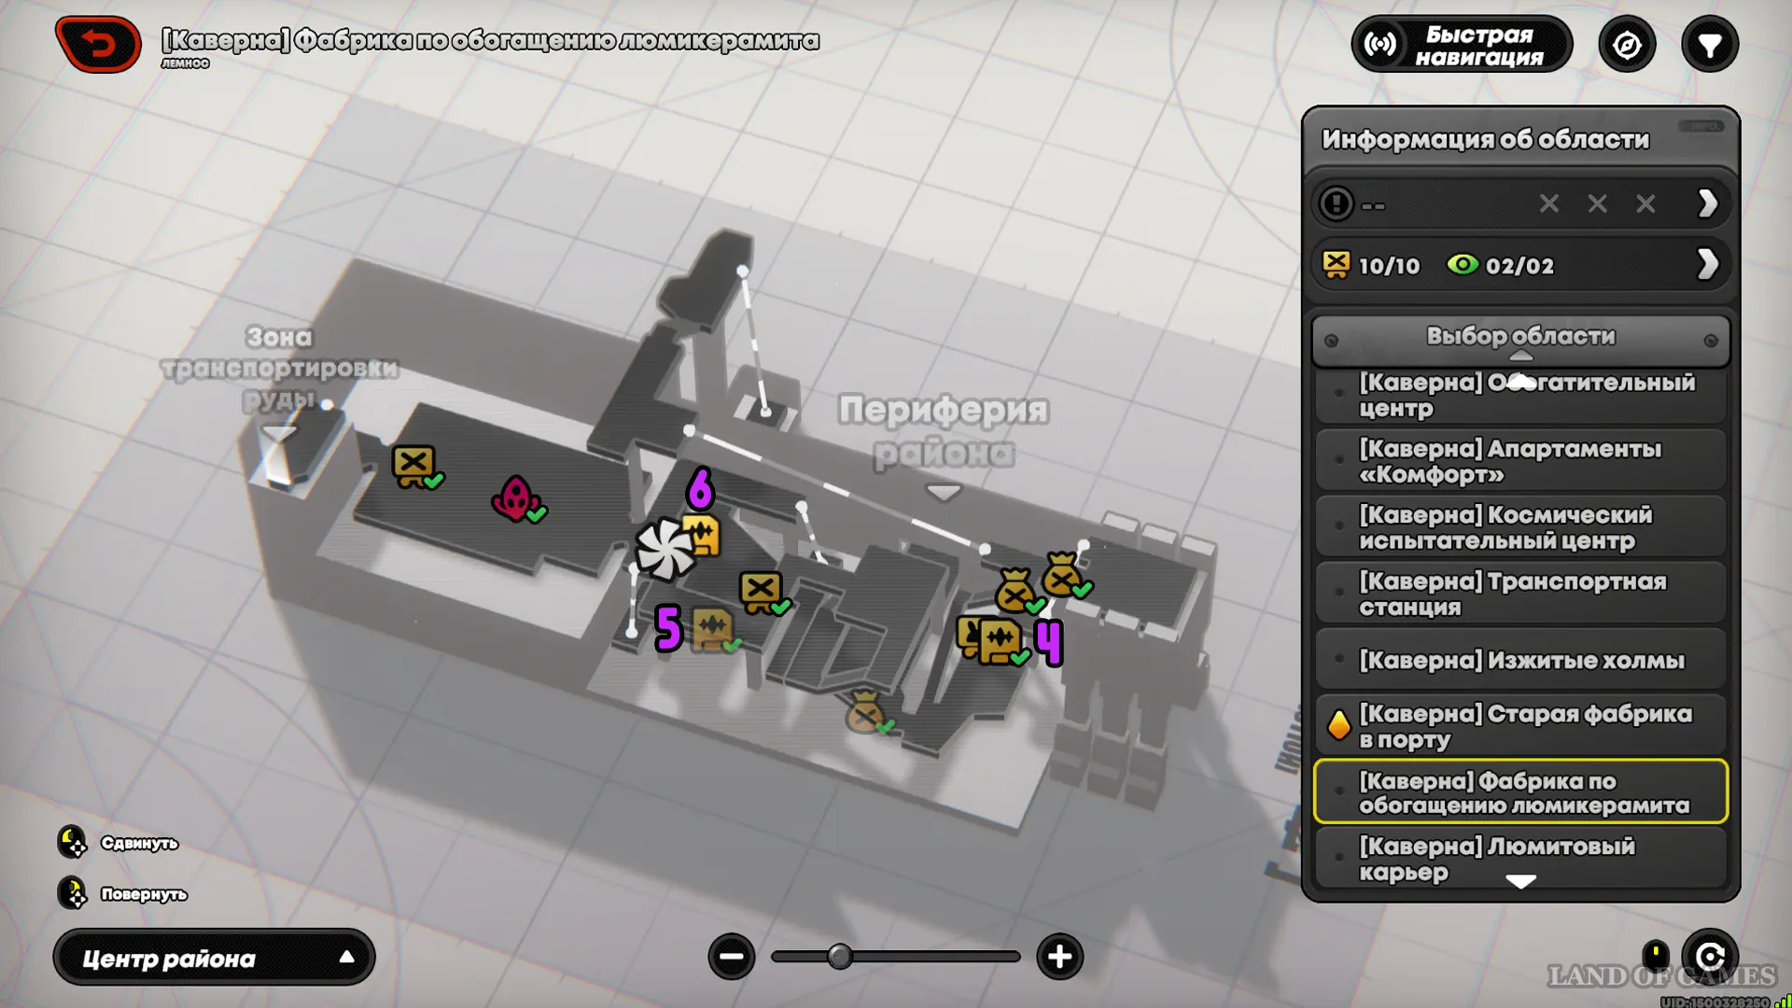The image size is (1792, 1008).
Task: Click the cargo truck marker numbered 4
Action: (x=995, y=640)
